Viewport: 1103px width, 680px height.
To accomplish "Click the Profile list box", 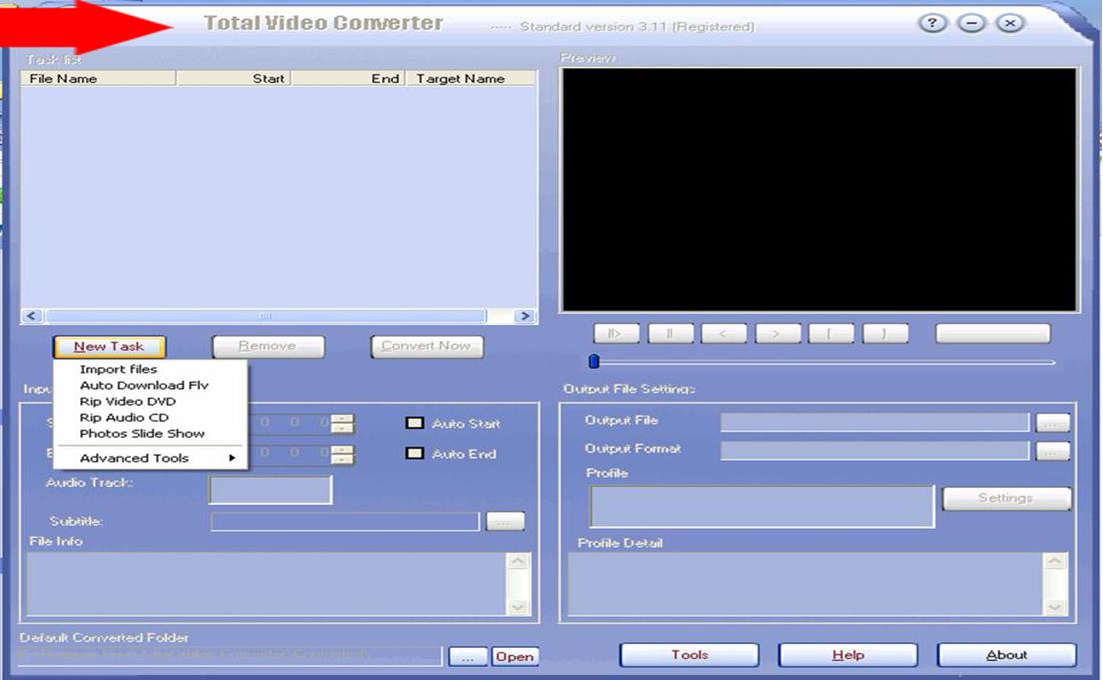I will (762, 506).
